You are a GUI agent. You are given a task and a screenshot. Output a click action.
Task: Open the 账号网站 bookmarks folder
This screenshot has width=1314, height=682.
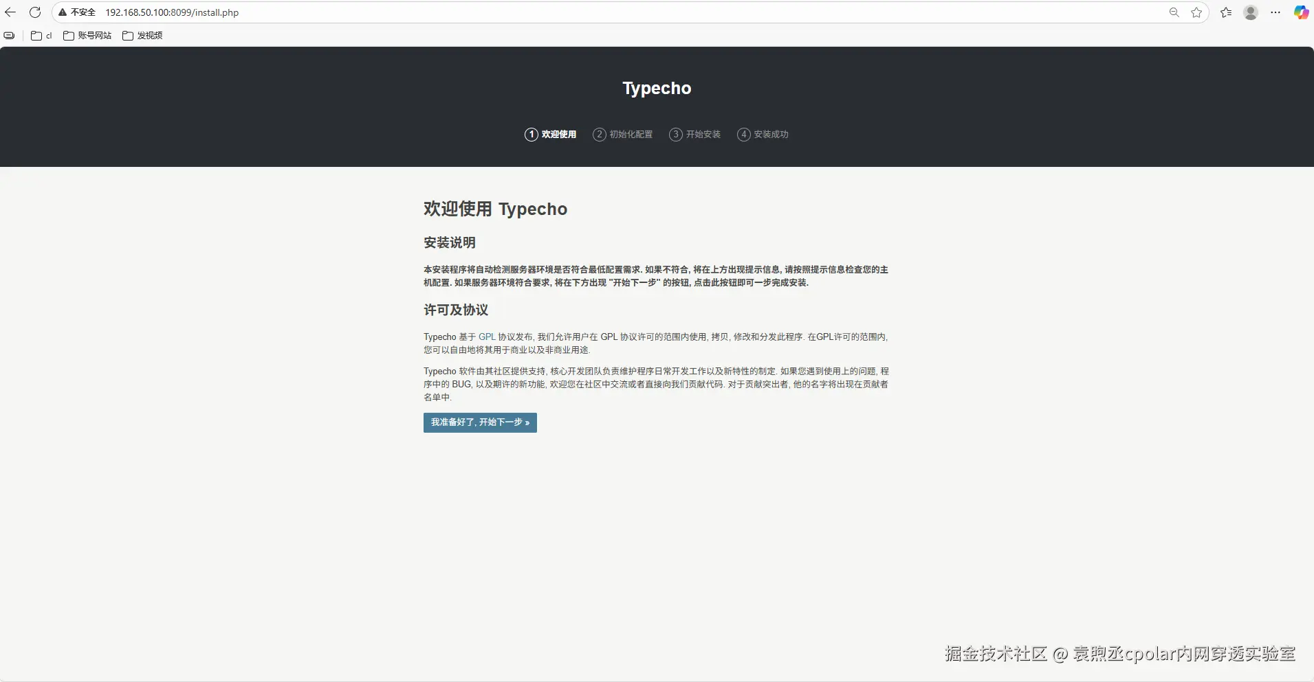pos(87,36)
